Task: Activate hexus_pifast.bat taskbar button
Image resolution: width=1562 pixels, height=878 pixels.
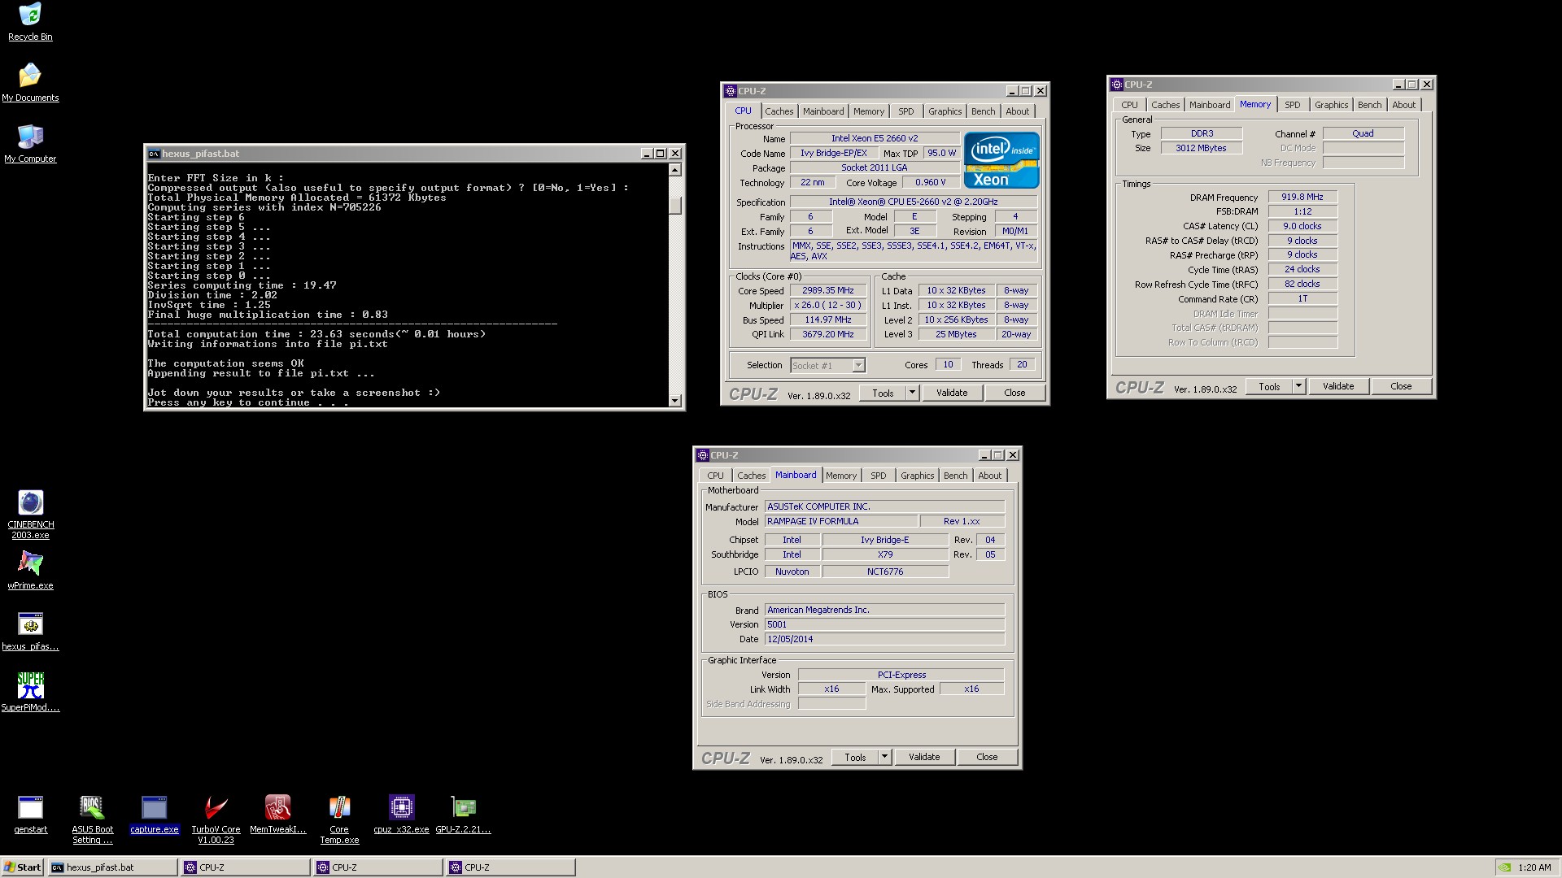Action: click(x=112, y=867)
